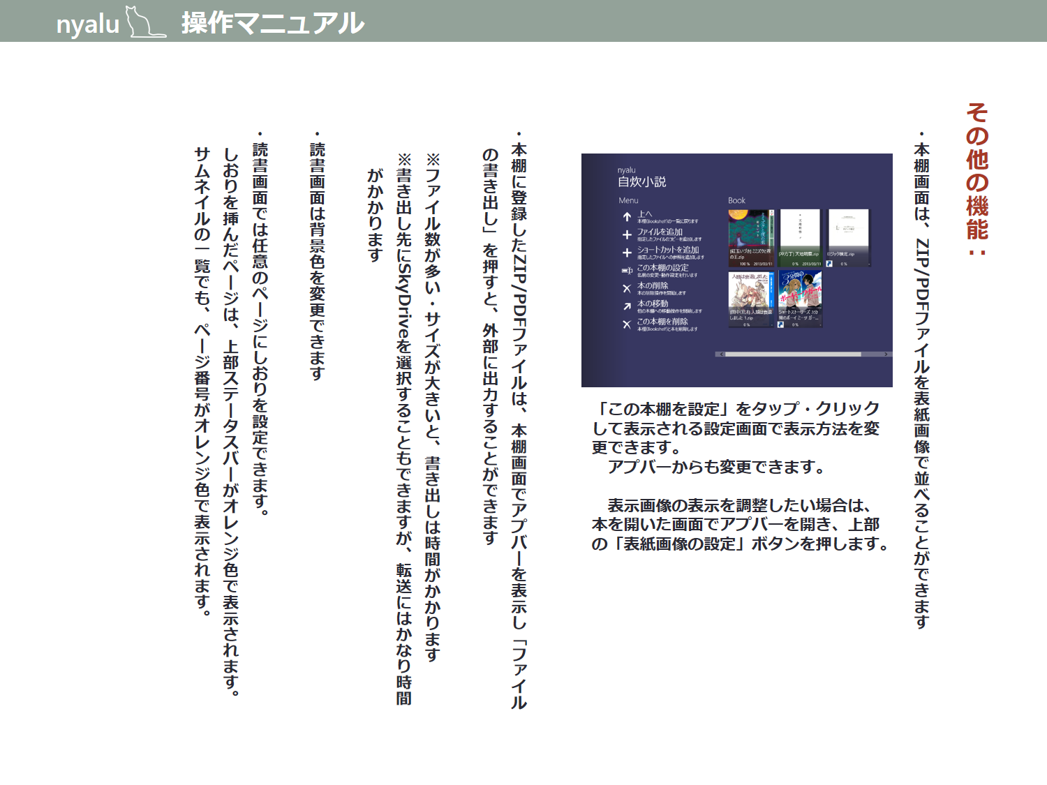Click the vertical line starting サムネイルの一覧でも

[x=202, y=381]
